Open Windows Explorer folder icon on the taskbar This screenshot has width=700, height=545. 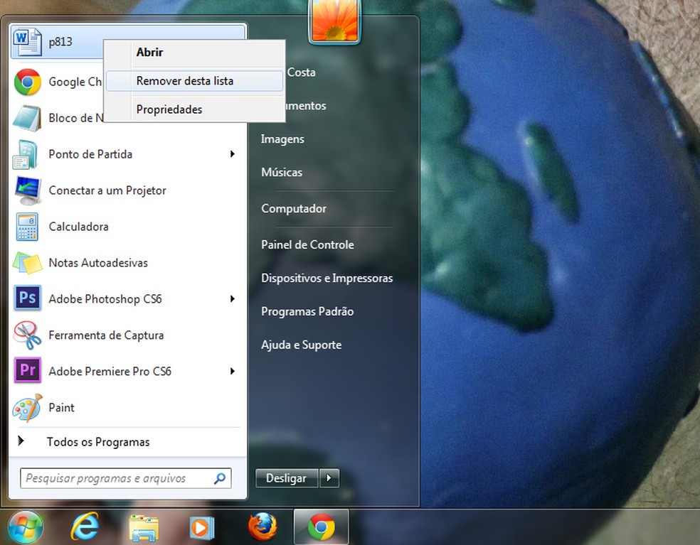pos(143,528)
